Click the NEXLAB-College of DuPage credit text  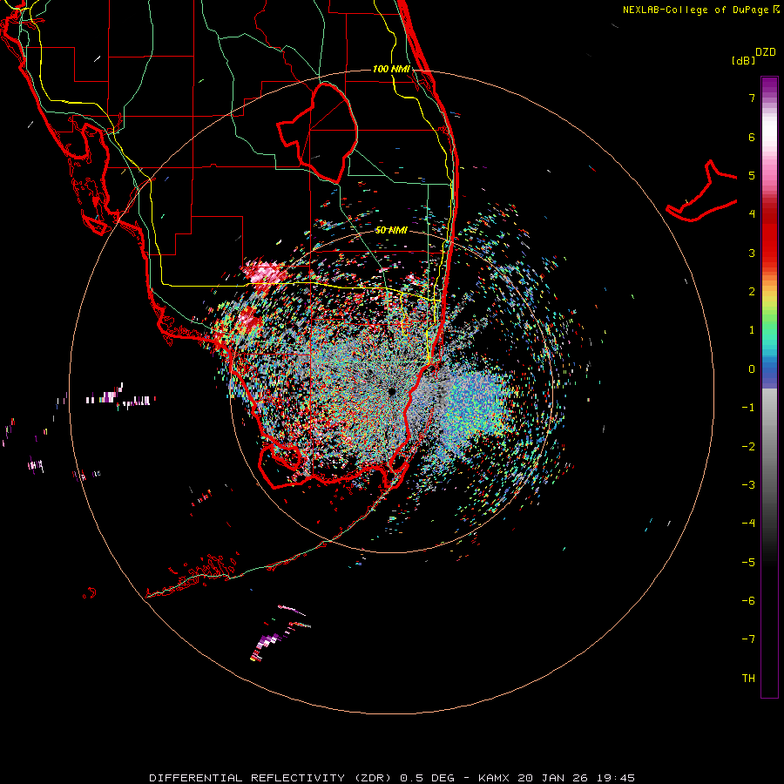(x=701, y=10)
